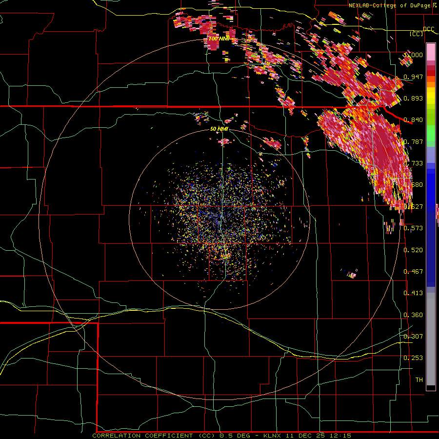The width and height of the screenshot is (439, 439).
Task: Select the 0.360 scale value
Action: point(413,315)
